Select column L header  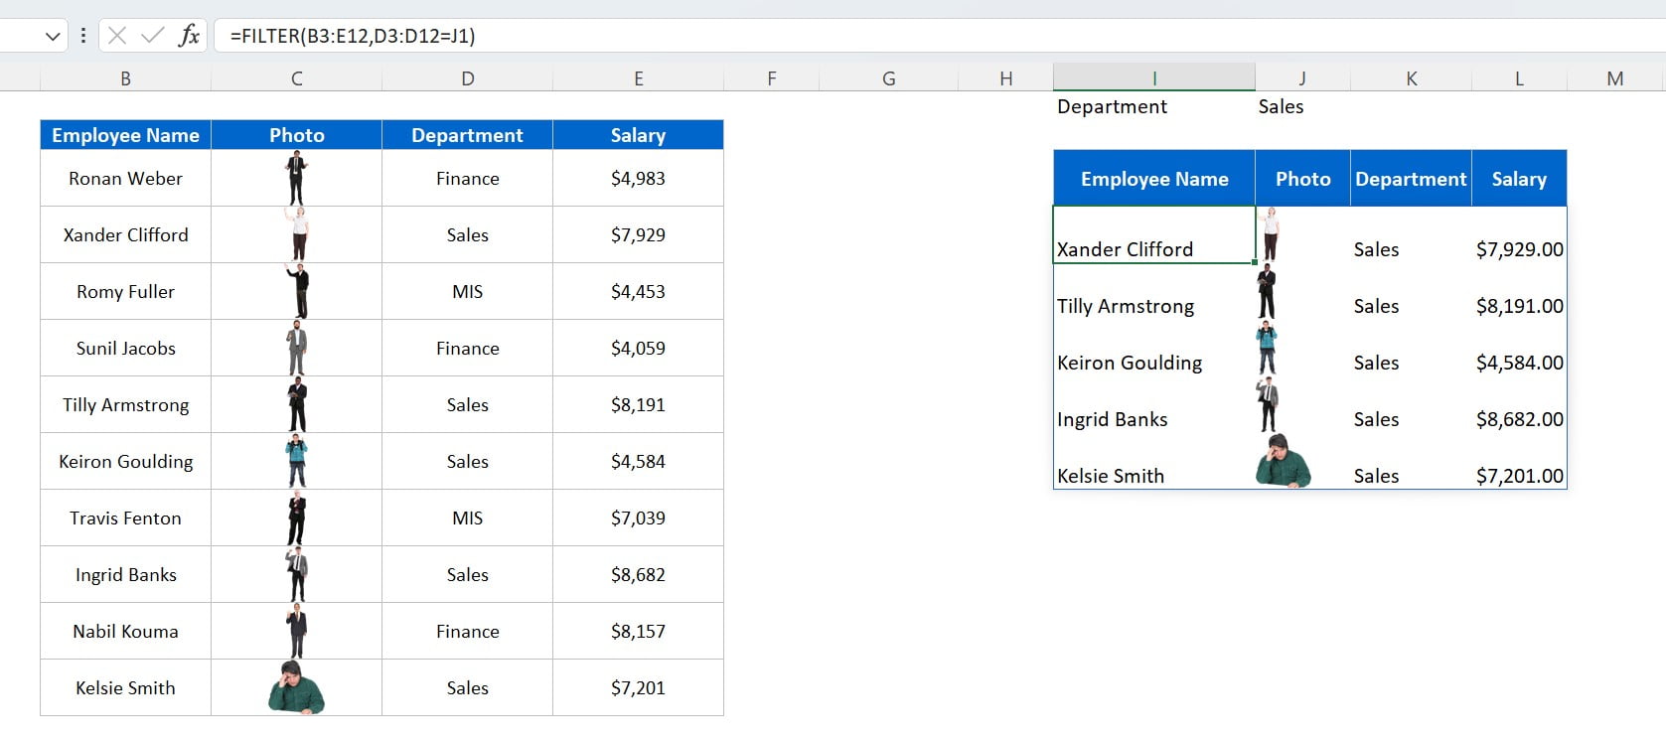(x=1519, y=78)
